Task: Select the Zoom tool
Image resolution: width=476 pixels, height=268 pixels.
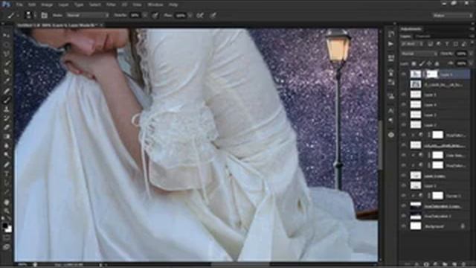Action: 7,211
